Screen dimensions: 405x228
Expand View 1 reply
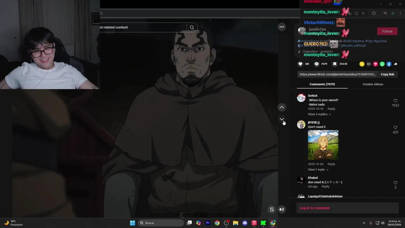318,170
